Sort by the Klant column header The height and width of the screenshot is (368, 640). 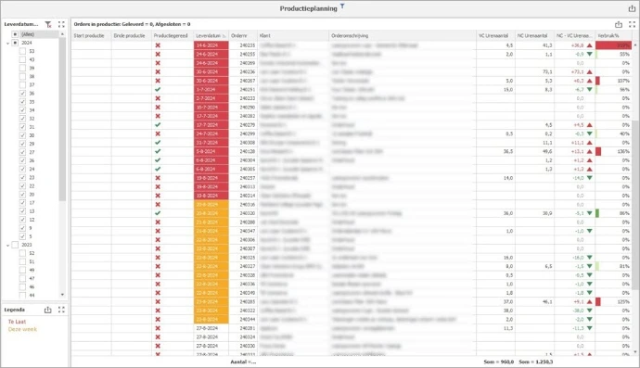click(293, 36)
